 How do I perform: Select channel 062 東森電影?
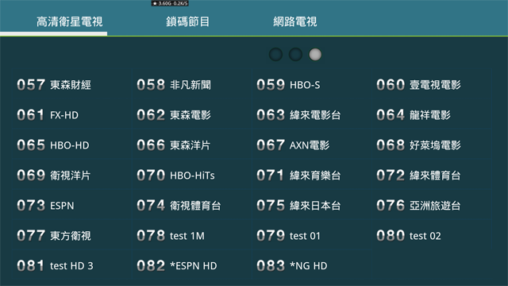point(192,114)
